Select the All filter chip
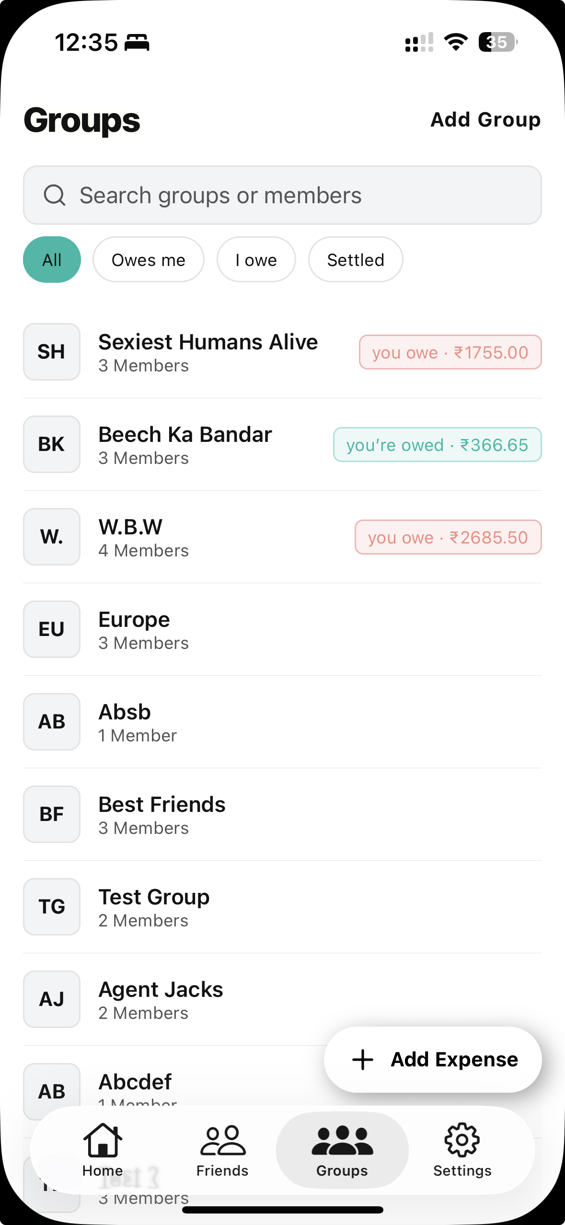565x1225 pixels. (52, 260)
